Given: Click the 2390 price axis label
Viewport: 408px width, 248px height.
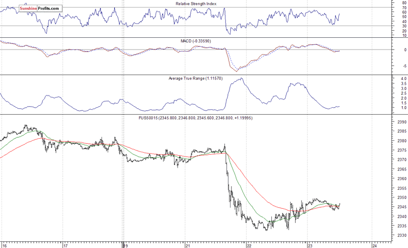Looking at the screenshot, I should (x=401, y=122).
